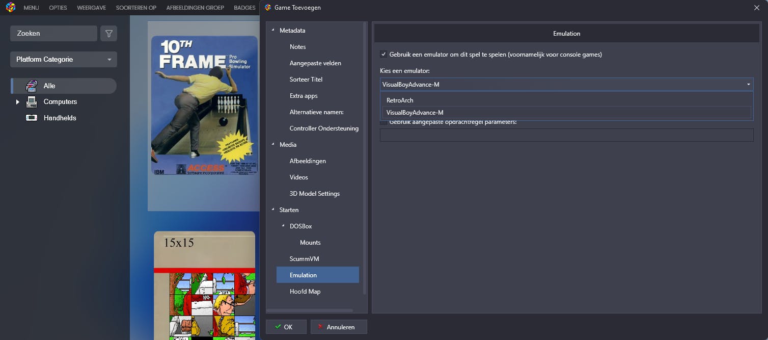This screenshot has width=768, height=340.
Task: Collapse the Media section
Action: point(272,145)
